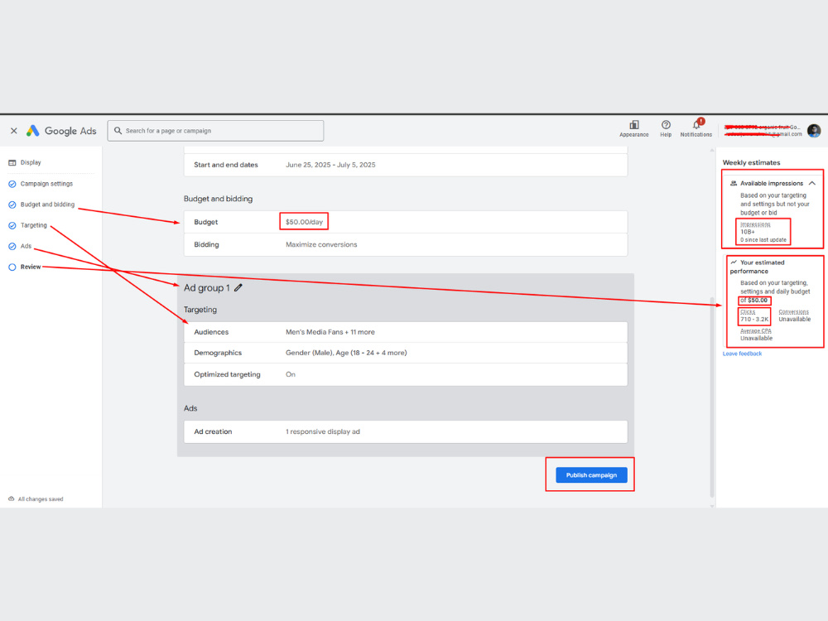This screenshot has width=828, height=621.
Task: Click the estimated performance trend icon
Action: (x=734, y=262)
